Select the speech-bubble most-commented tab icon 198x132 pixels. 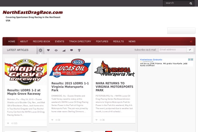pyautogui.click(x=72, y=50)
